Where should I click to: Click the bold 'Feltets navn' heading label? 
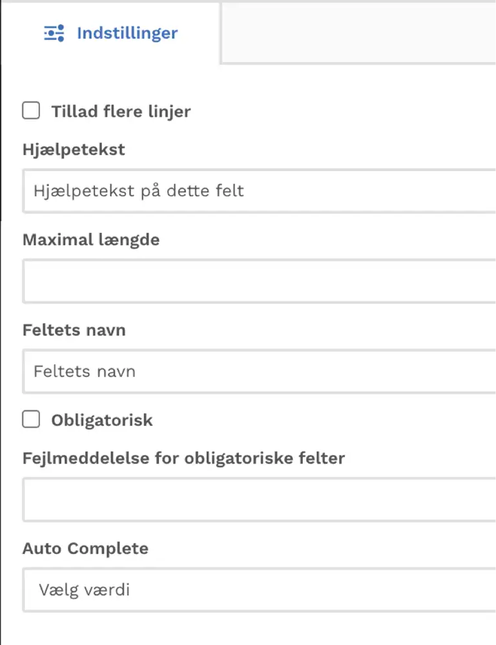tap(74, 330)
